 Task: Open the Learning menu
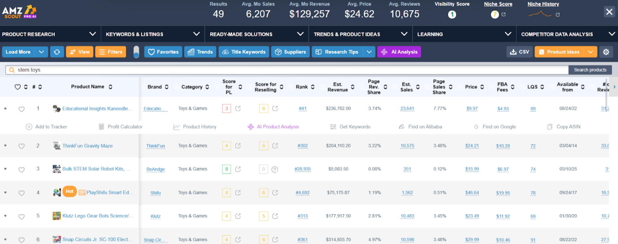[x=465, y=34]
